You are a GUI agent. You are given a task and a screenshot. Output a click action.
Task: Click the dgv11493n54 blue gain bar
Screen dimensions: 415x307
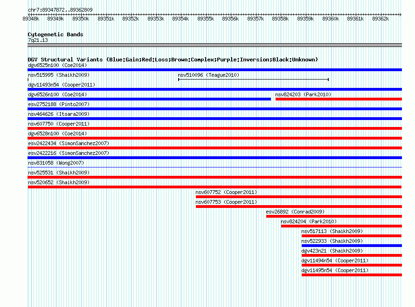pyautogui.click(x=214, y=89)
